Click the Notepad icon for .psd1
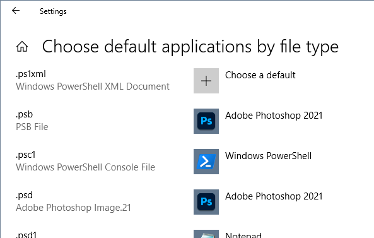The image size is (374, 238). [206, 234]
